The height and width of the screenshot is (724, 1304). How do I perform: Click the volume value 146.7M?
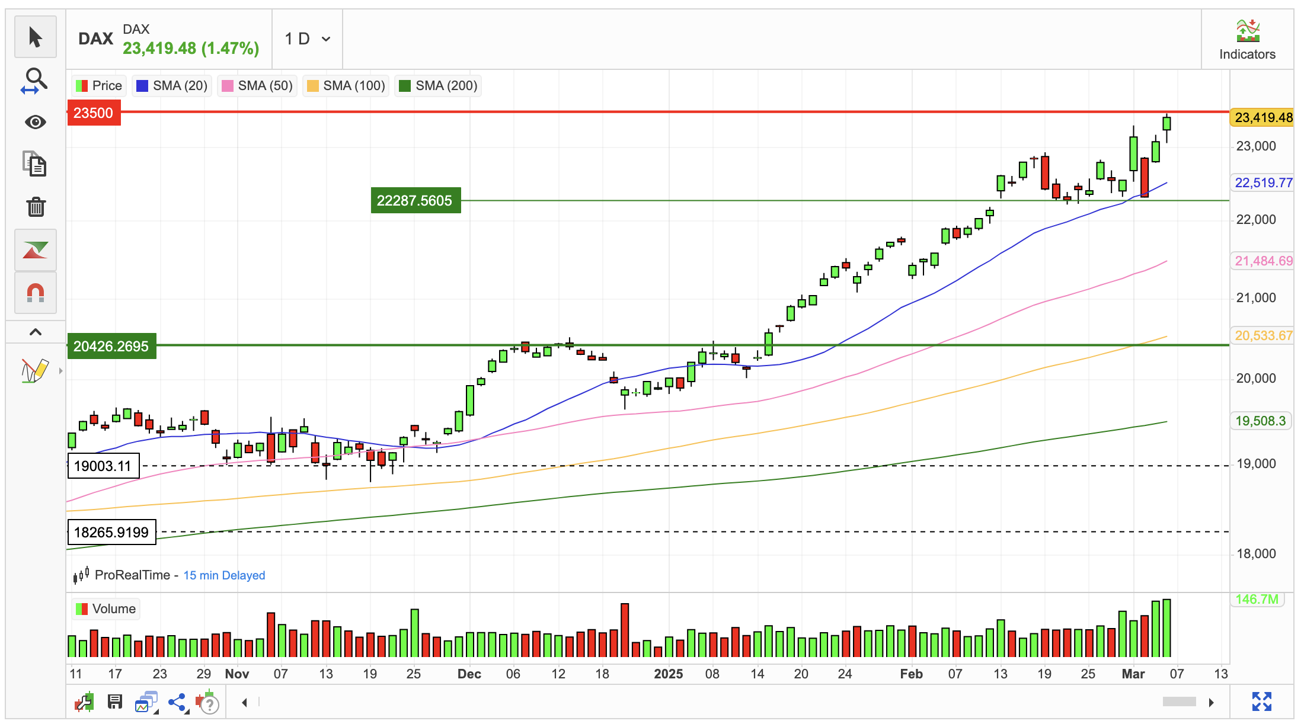tap(1257, 600)
